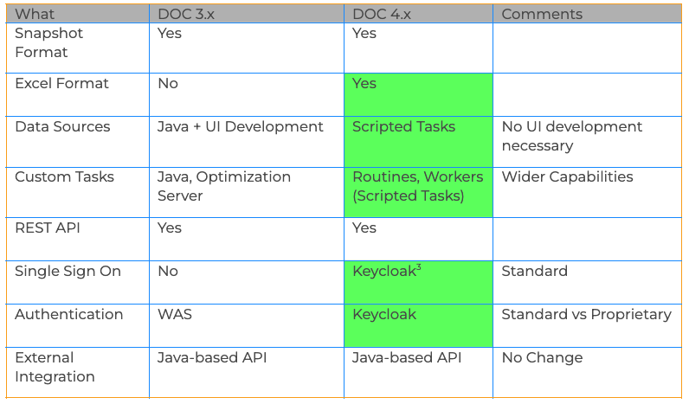Click the 'Snapshot Format' row label

tap(78, 48)
